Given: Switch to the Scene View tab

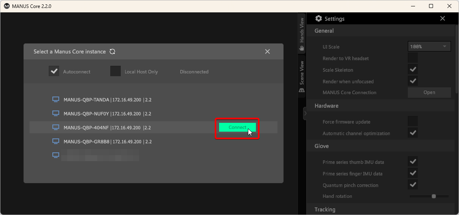Looking at the screenshot, I should coord(302,76).
